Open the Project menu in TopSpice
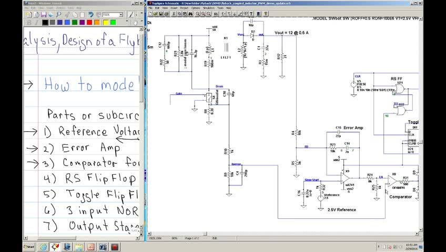446x252 pixels. pyautogui.click(x=183, y=8)
